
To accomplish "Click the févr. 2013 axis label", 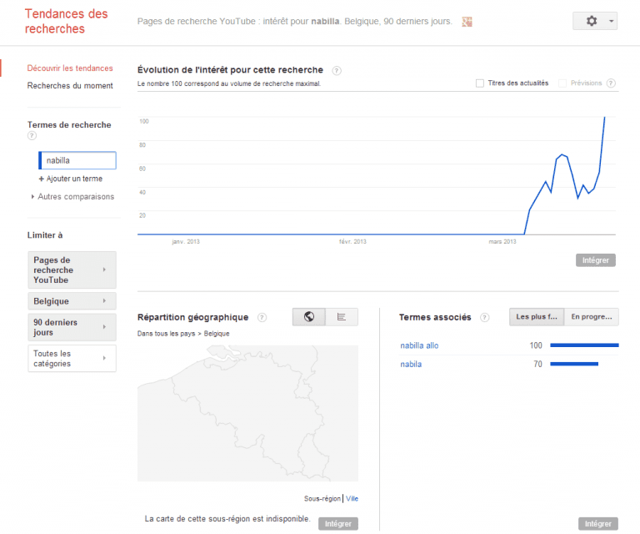I will pos(352,242).
